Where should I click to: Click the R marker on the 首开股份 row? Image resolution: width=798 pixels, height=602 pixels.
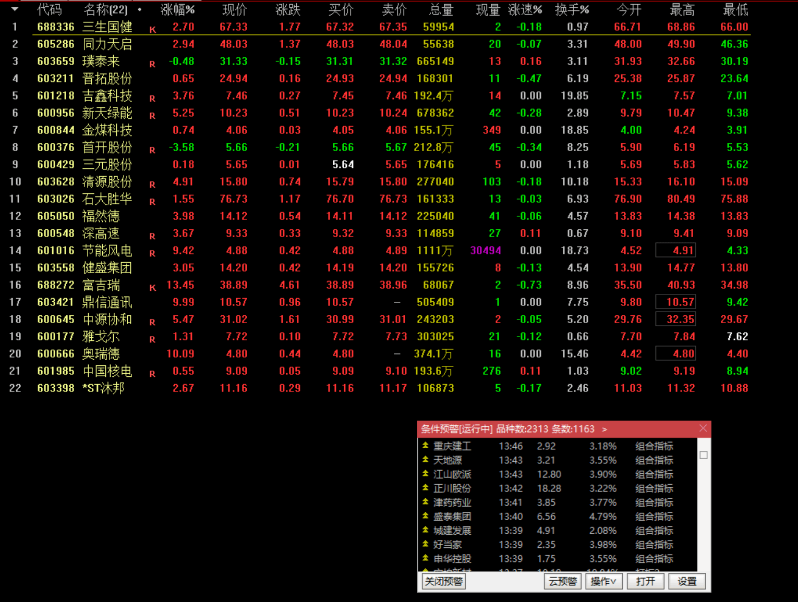click(x=152, y=150)
